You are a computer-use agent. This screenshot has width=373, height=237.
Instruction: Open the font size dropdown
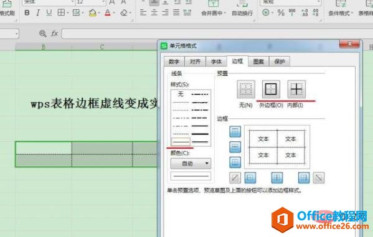[103, 2]
